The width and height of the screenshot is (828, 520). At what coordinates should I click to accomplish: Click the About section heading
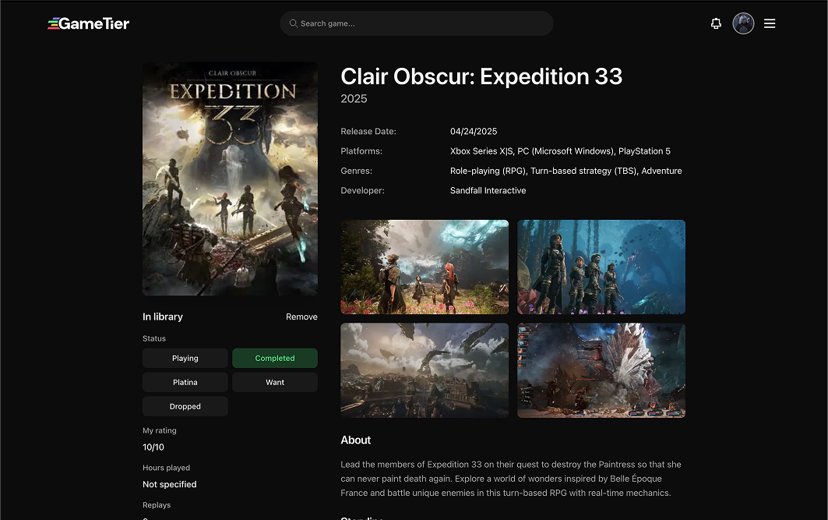pos(355,440)
